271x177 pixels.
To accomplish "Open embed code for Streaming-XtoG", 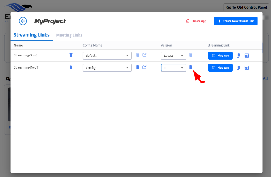I will pyautogui.click(x=246, y=55).
